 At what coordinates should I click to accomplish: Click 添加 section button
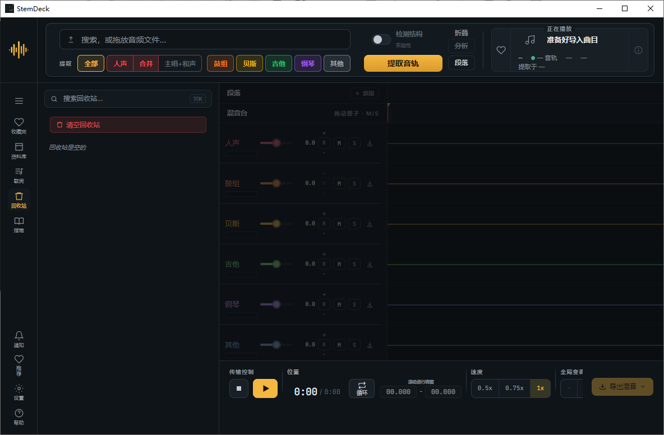tap(365, 93)
